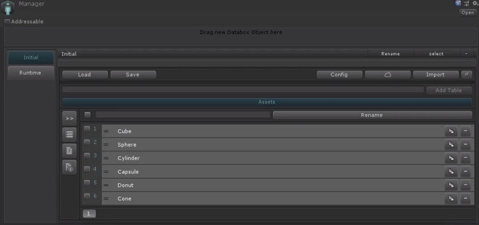Click select in the Initial header bar
The height and width of the screenshot is (225, 479).
pos(436,54)
